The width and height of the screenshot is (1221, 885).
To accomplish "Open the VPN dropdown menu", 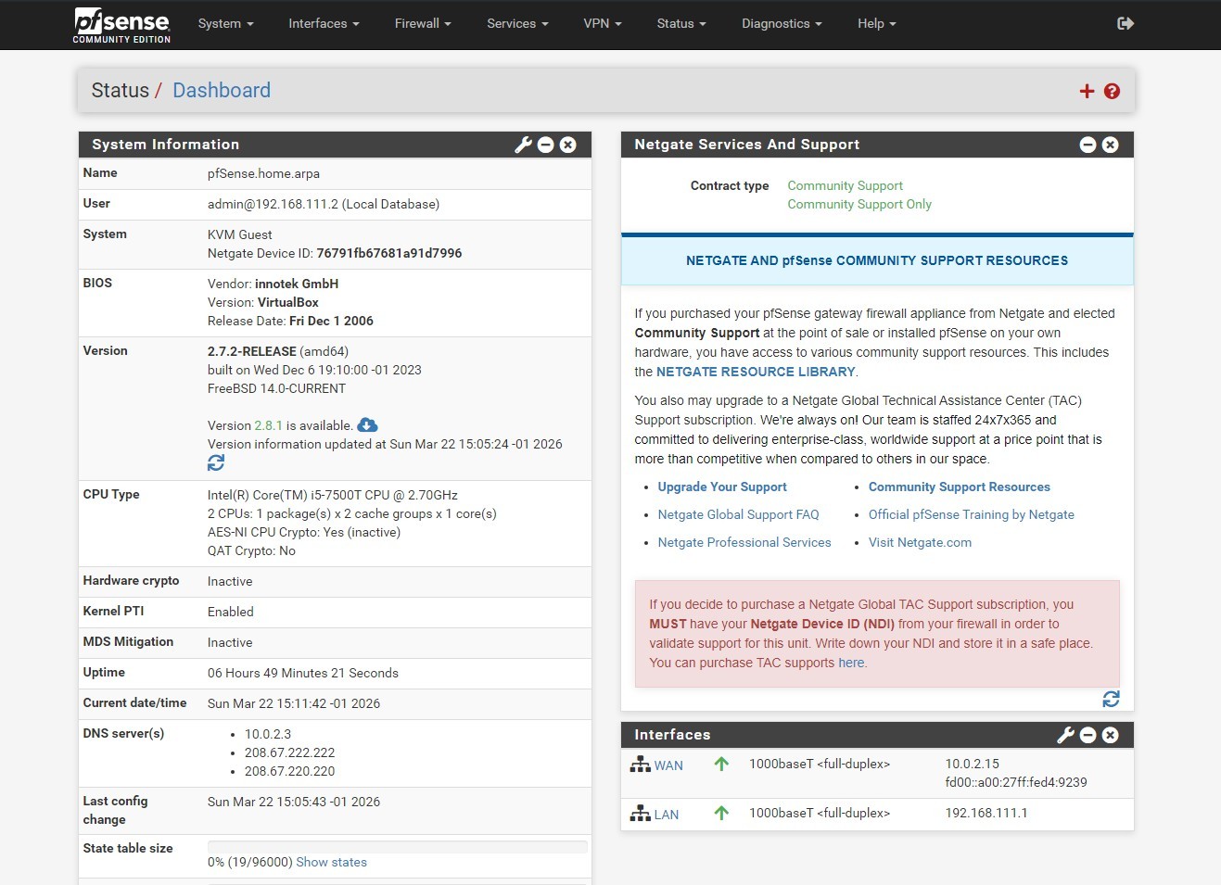I will (x=602, y=23).
